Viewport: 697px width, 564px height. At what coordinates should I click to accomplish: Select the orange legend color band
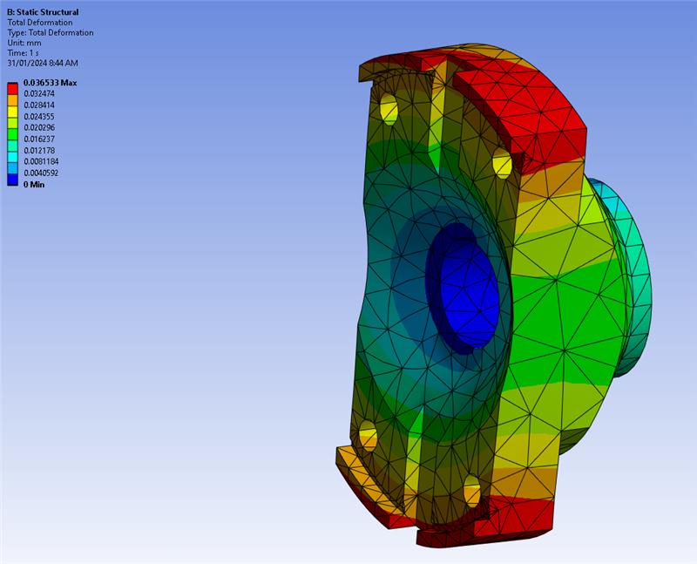tap(13, 99)
